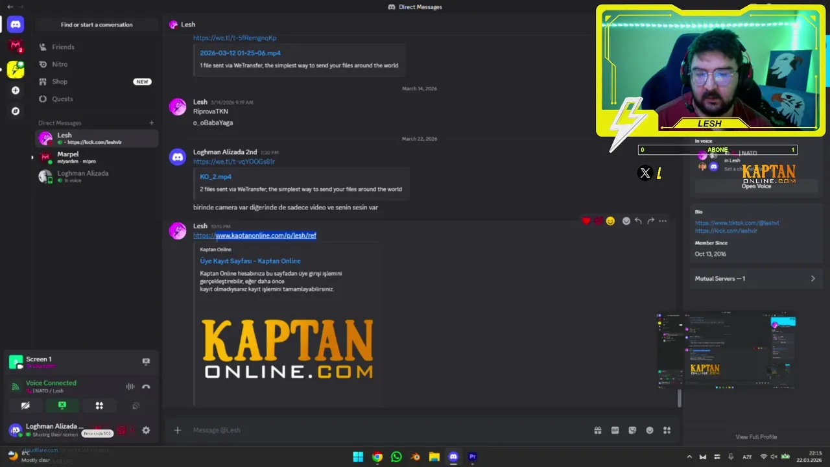The height and width of the screenshot is (467, 830).
Task: Select Lesh direct message
Action: [97, 138]
